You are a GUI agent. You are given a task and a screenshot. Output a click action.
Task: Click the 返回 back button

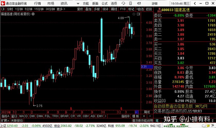(x=149, y=9)
